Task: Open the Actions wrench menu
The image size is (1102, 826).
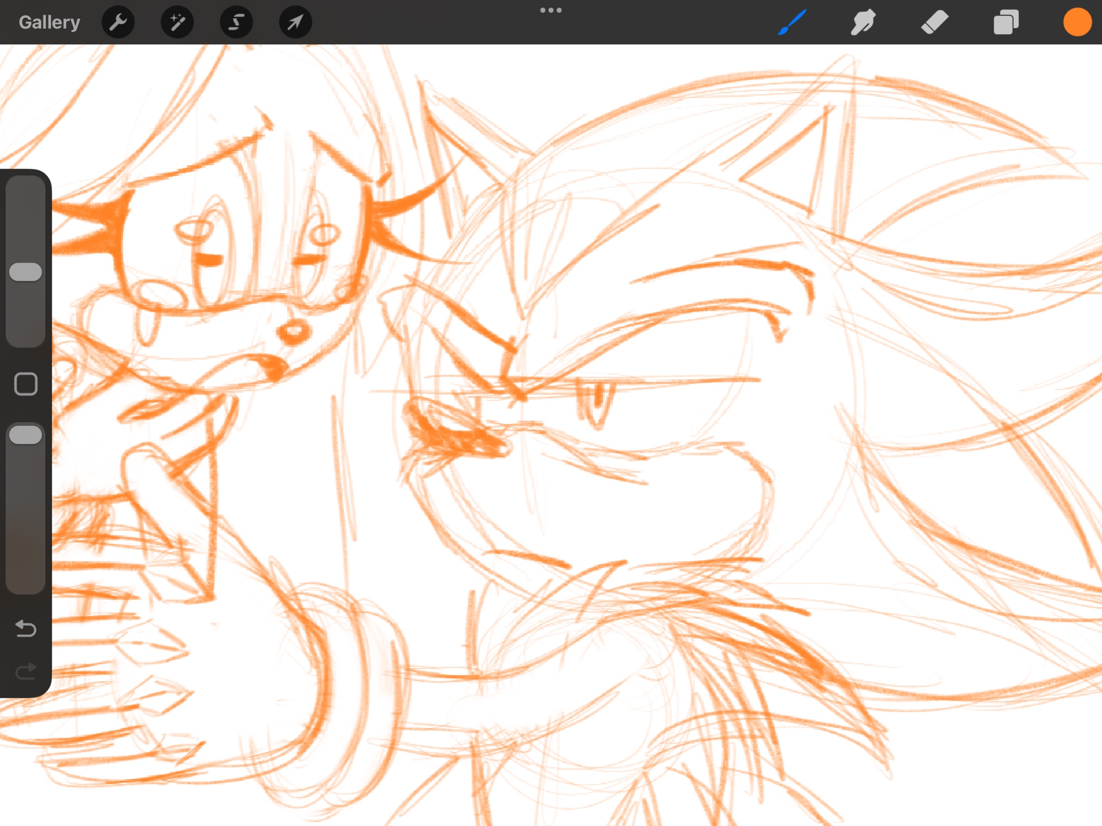Action: [118, 23]
